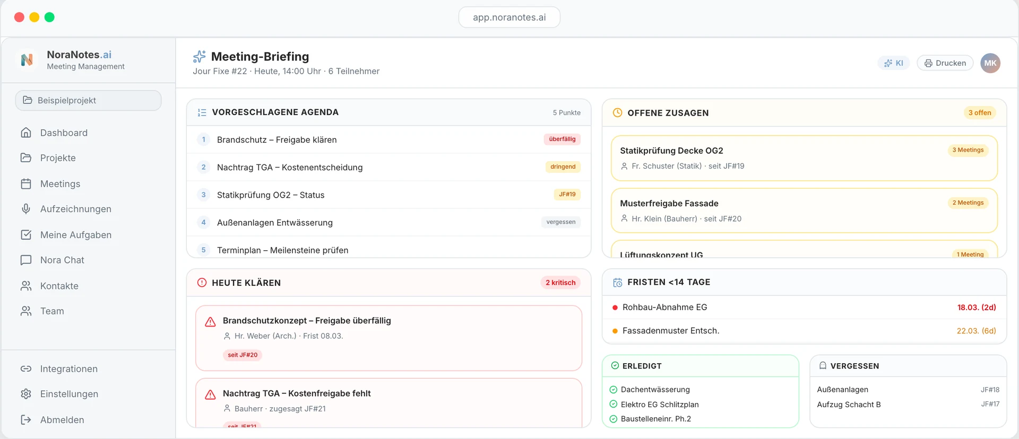Select agenda item Nachtrag TGA – Kostenentscheidung
1019x439 pixels.
[388, 167]
